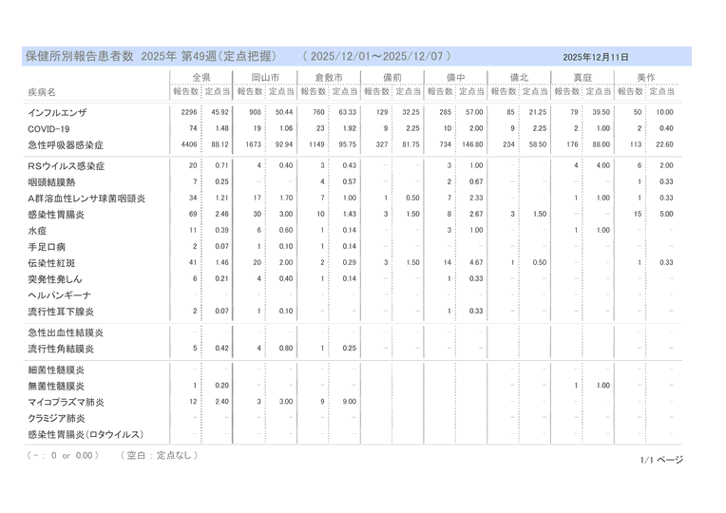This screenshot has height=513, width=726.
Task: Click the report title 保健所別報告患者数
Action: tap(81, 57)
